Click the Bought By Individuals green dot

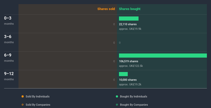pyautogui.click(x=117, y=96)
